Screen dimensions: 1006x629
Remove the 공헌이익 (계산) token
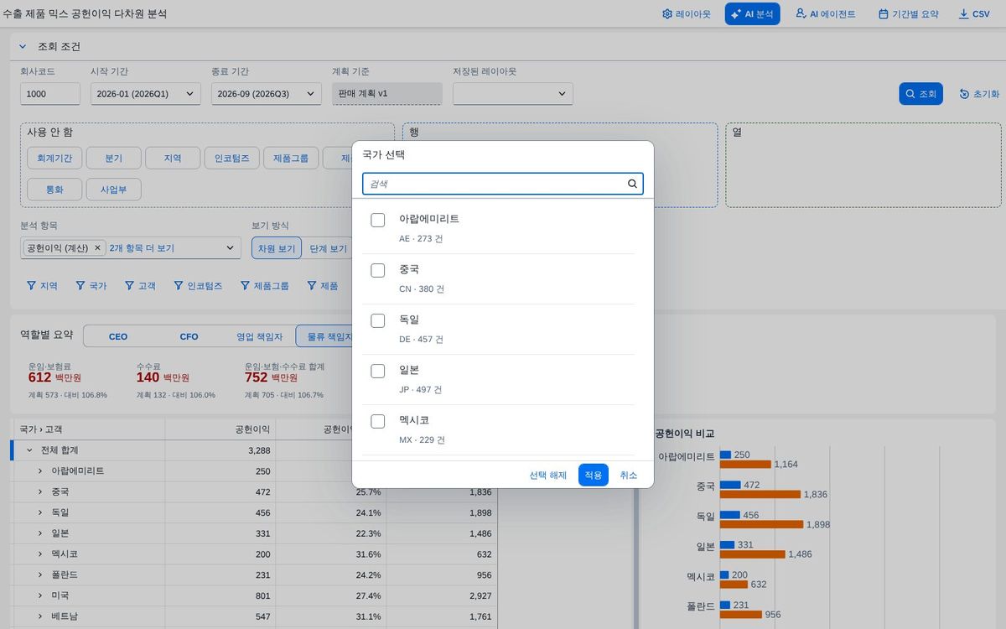point(98,248)
